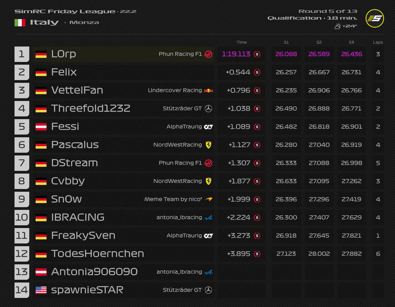Click the S2 column header

tap(319, 42)
